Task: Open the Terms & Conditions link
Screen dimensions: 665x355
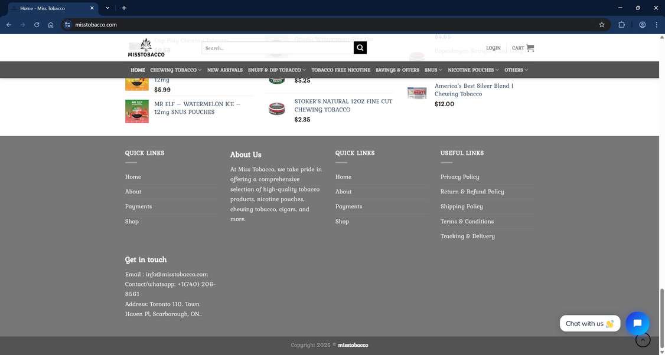Action: click(x=467, y=221)
